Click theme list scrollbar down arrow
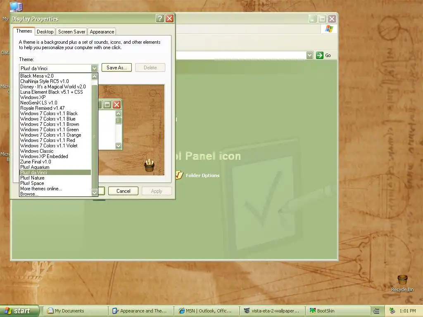This screenshot has height=317, width=423. point(94,193)
